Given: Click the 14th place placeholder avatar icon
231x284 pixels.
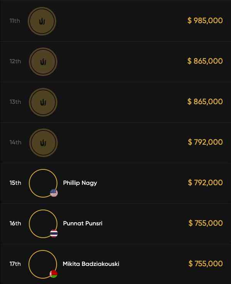Looking at the screenshot, I should [x=43, y=143].
